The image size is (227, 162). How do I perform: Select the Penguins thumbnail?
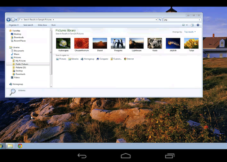click(x=118, y=44)
